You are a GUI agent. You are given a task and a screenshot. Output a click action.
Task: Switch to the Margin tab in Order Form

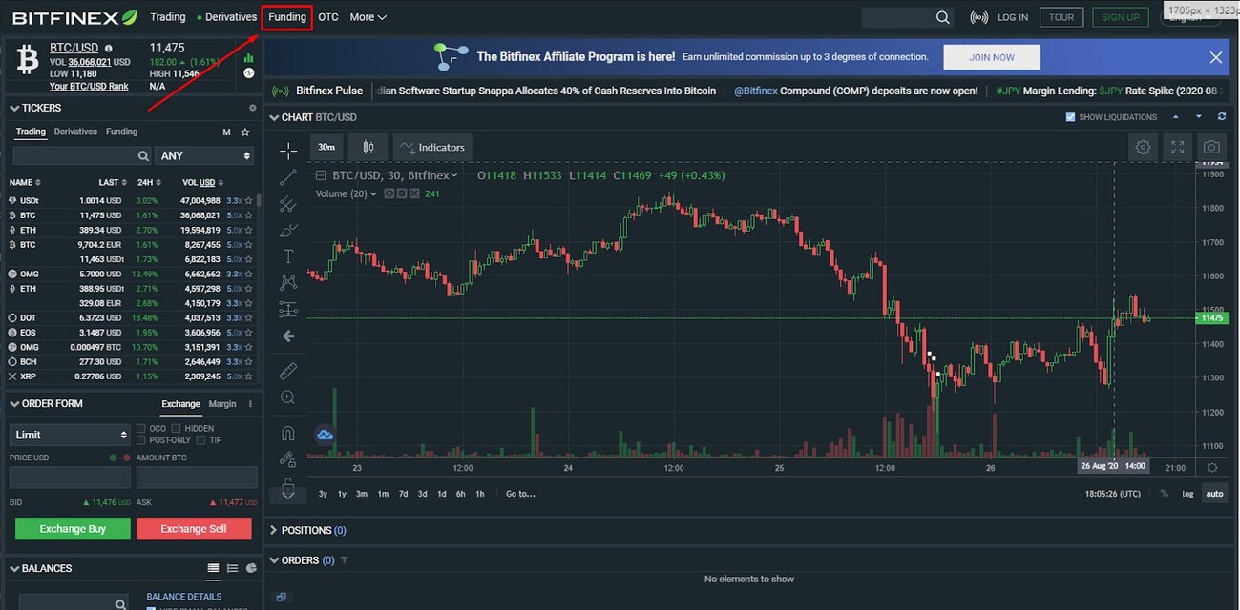tap(221, 403)
